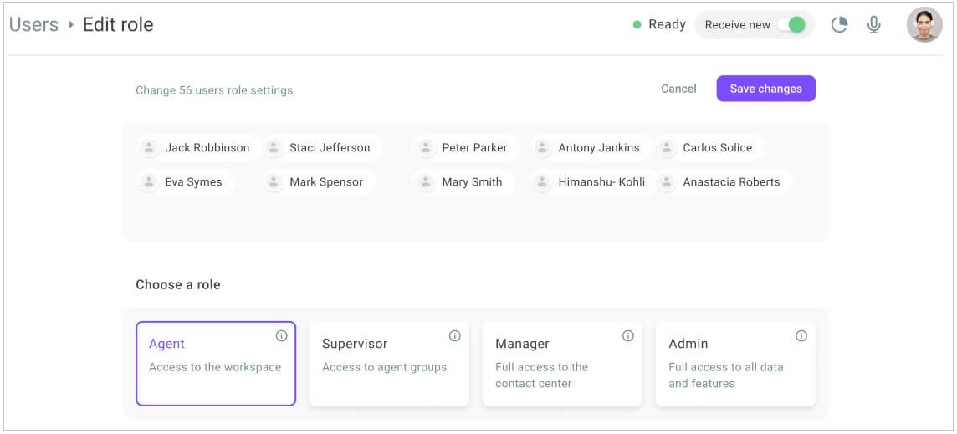Image resolution: width=957 pixels, height=434 pixels.
Task: Click the microphone icon in header
Action: coord(873,25)
